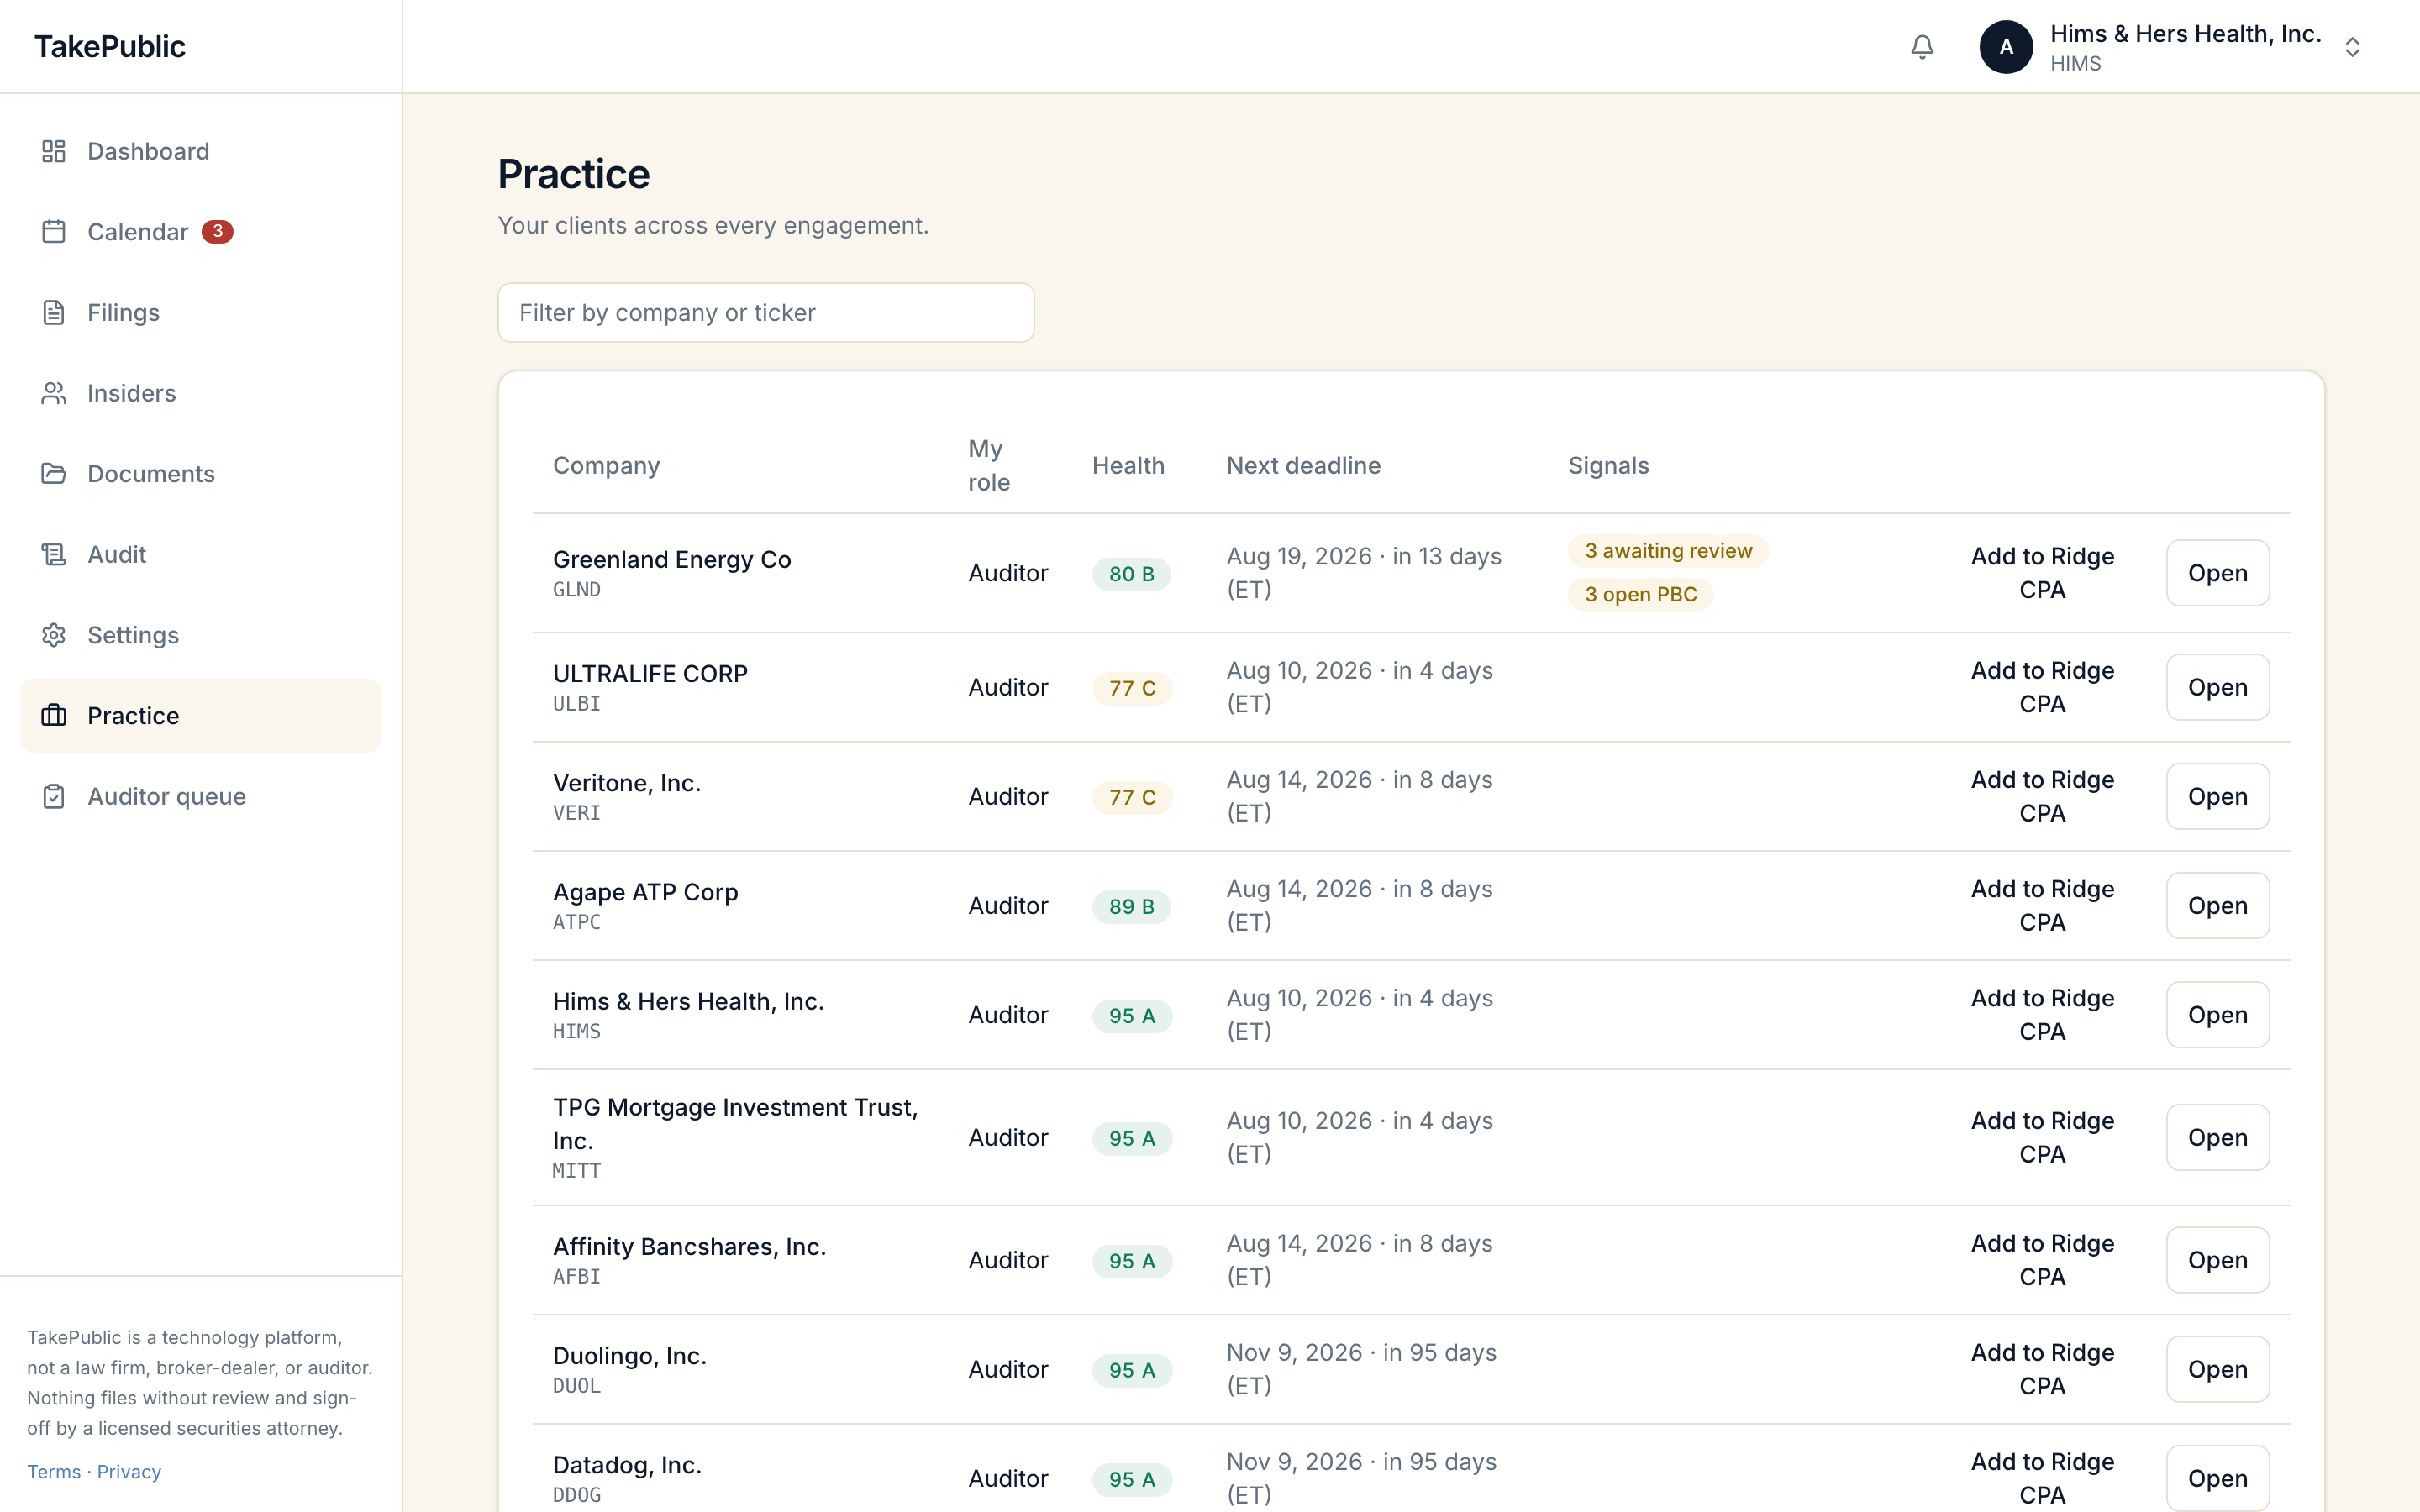Click the Auditor queue clipboard icon
2420x1512 pixels.
[54, 796]
